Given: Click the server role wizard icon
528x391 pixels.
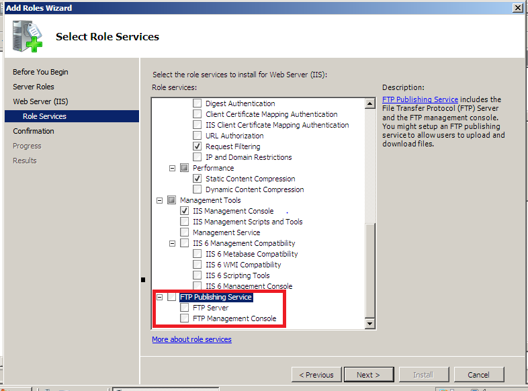Looking at the screenshot, I should click(x=28, y=36).
